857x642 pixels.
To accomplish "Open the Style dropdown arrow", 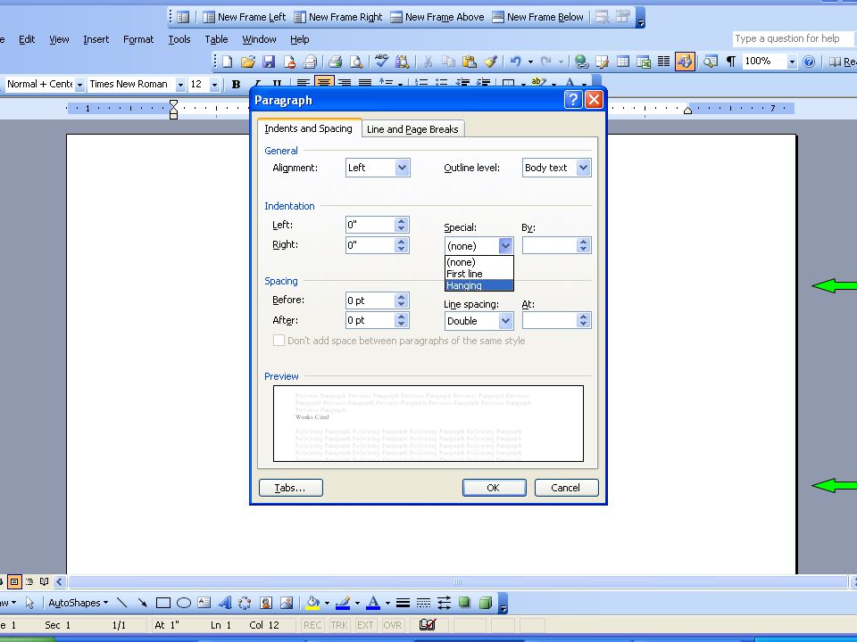I will [79, 85].
